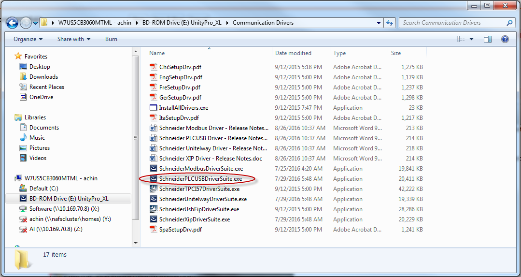Select the InstallAllDrivers.exe application icon
The width and height of the screenshot is (521, 277).
click(x=153, y=108)
